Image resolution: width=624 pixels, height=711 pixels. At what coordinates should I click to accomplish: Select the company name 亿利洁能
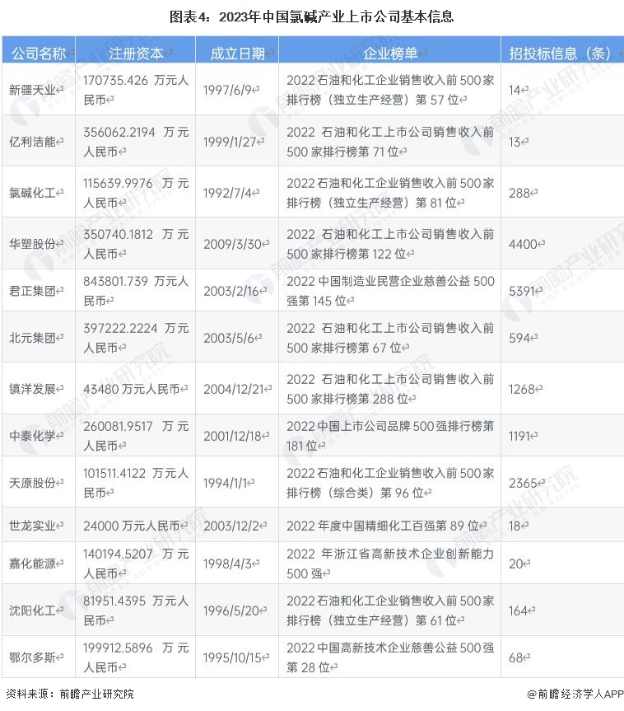tap(32, 142)
